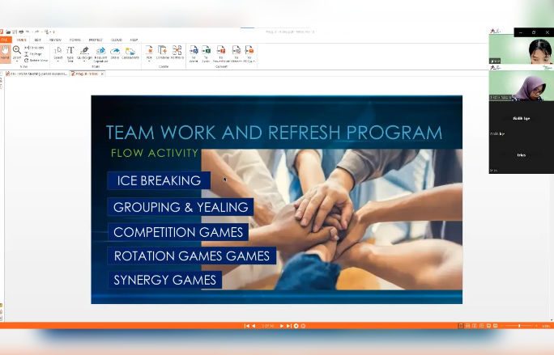Viewport: 554px width, 355px height.
Task: Switch to the REVIEW ribbon tab
Action: pos(55,39)
